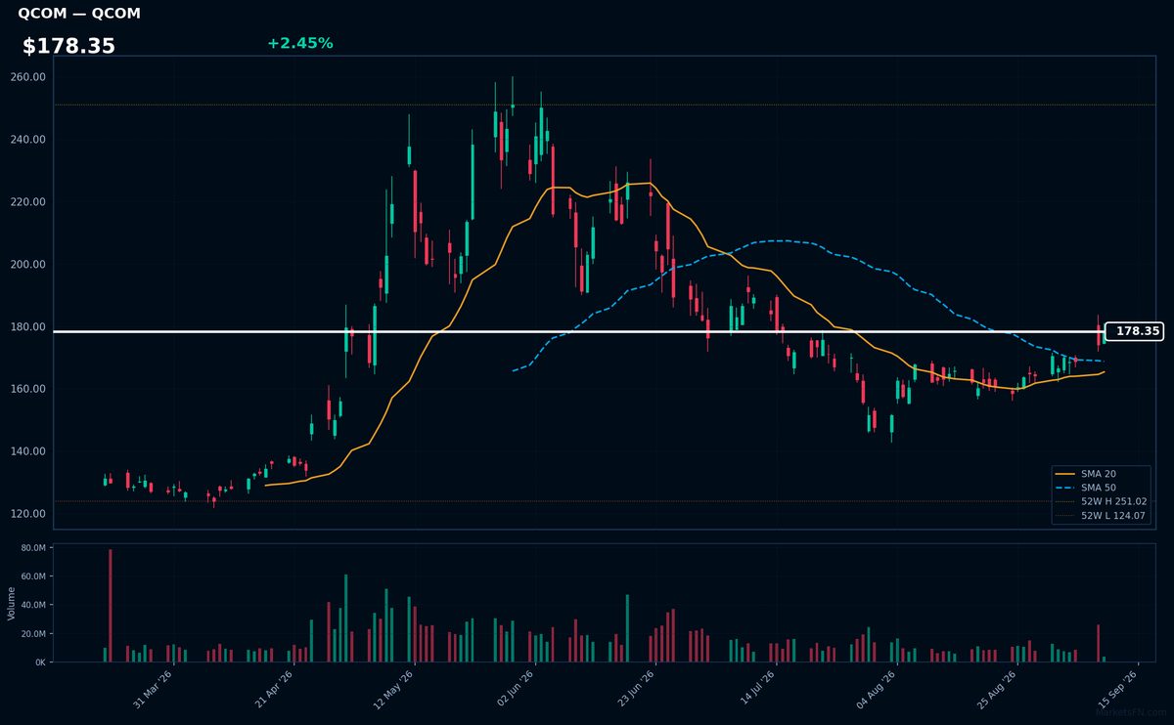Click the 180.00 price axis label

point(28,327)
